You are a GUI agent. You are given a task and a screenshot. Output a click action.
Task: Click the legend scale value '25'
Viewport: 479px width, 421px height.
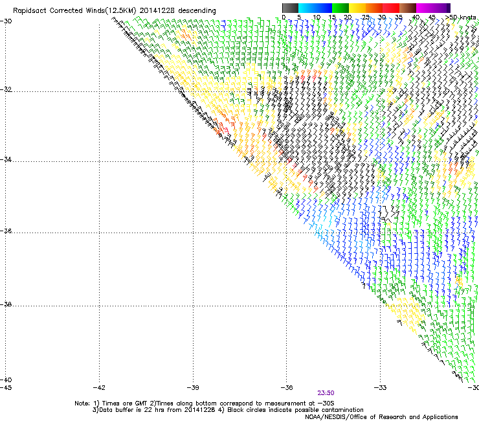366,17
